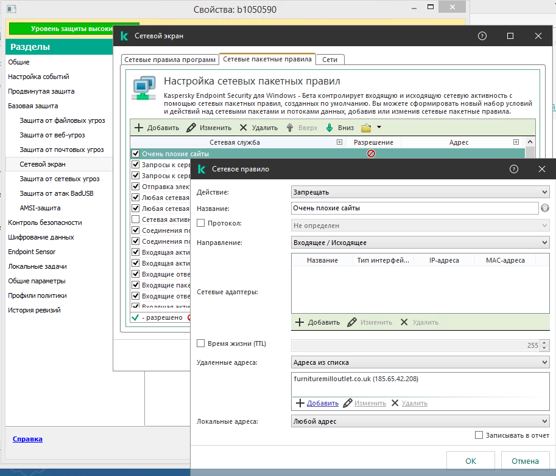Open the protocol dropdown showing Не определен

click(x=420, y=226)
